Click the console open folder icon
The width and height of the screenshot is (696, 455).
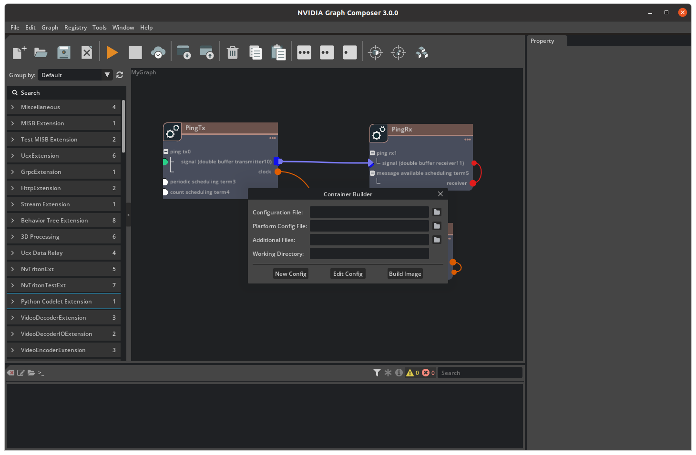point(31,373)
